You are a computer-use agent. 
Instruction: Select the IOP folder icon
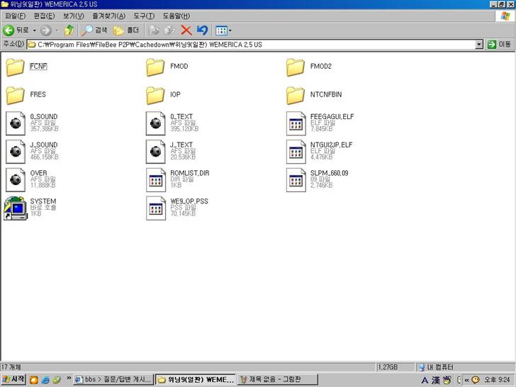155,96
